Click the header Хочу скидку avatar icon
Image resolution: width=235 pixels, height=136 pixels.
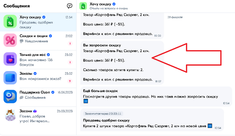click(x=83, y=6)
